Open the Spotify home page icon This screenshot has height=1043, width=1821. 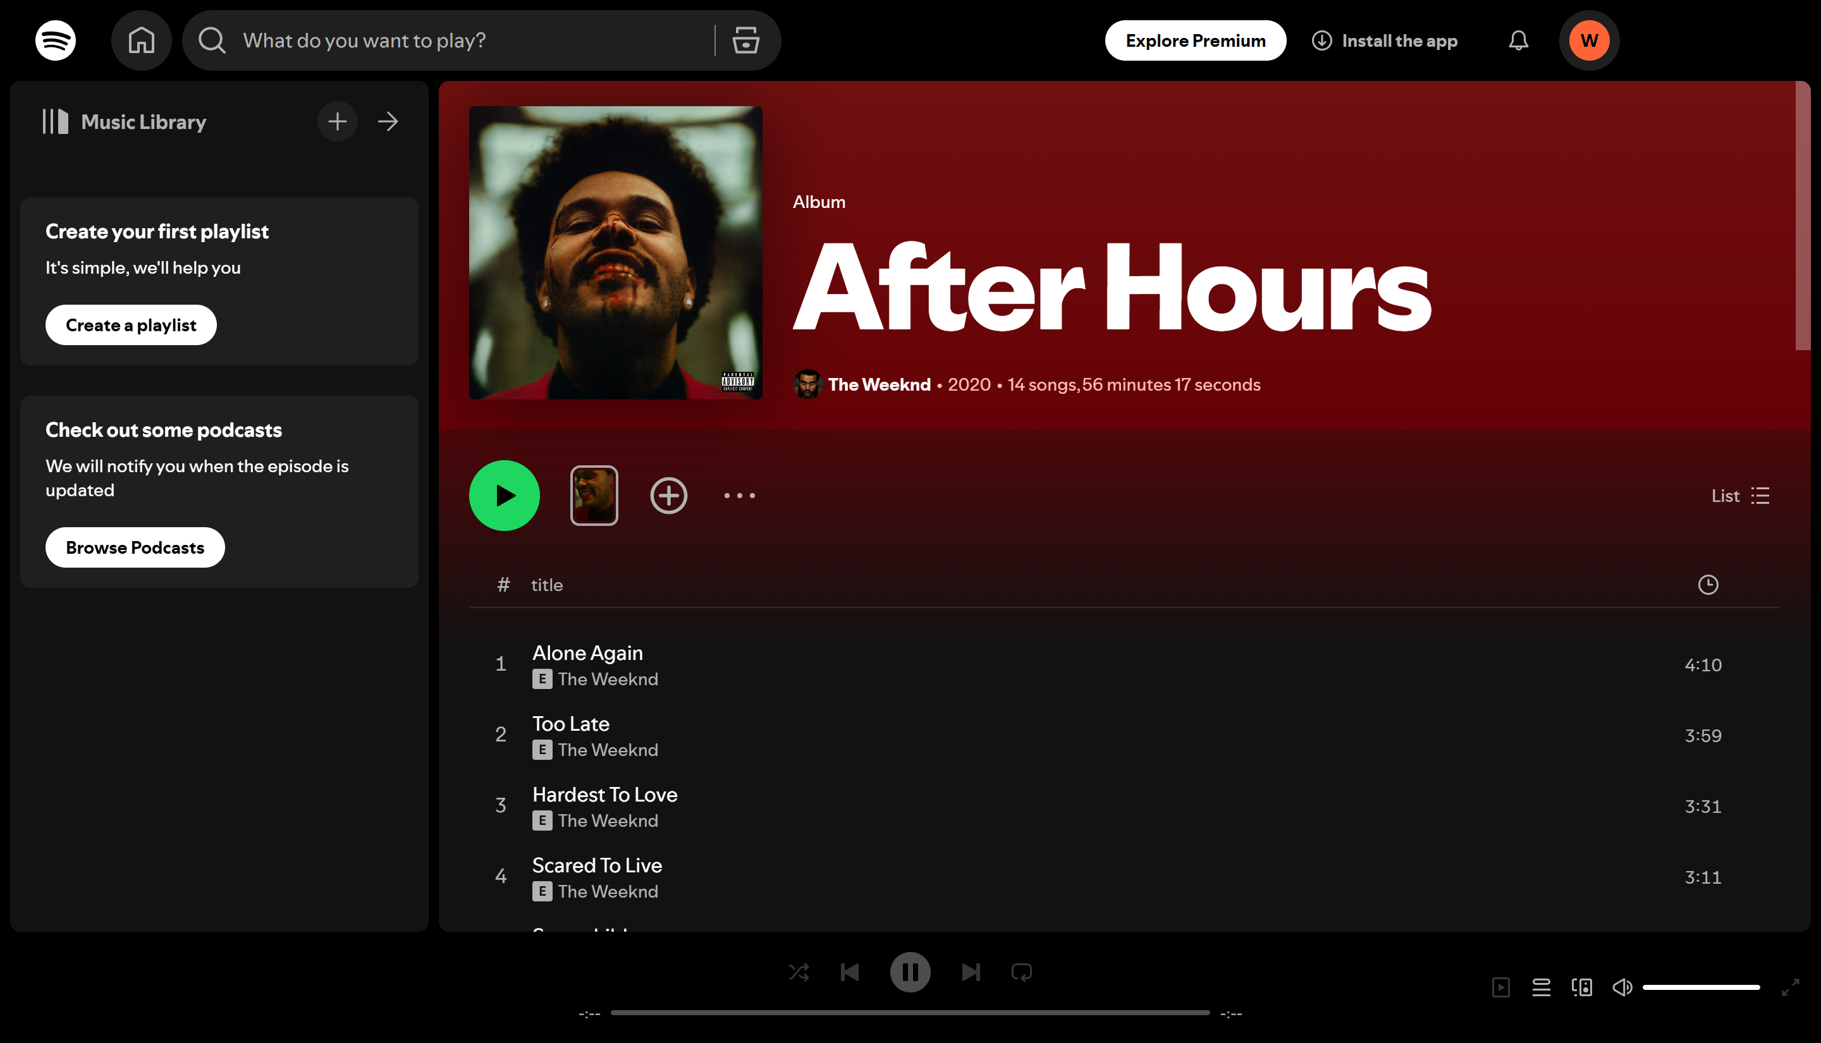click(141, 40)
